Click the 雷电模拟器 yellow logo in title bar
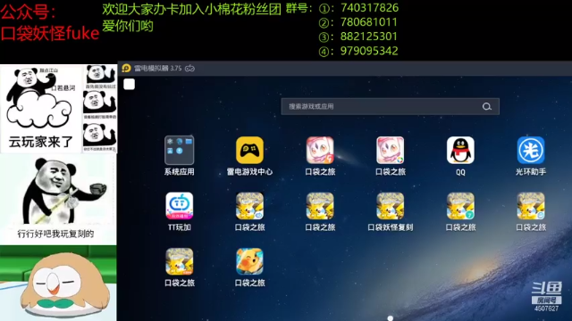Image resolution: width=572 pixels, height=321 pixels. point(126,68)
